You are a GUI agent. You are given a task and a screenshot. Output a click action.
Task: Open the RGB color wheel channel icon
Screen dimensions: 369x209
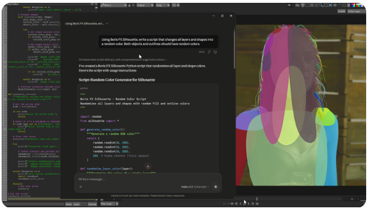click(353, 5)
